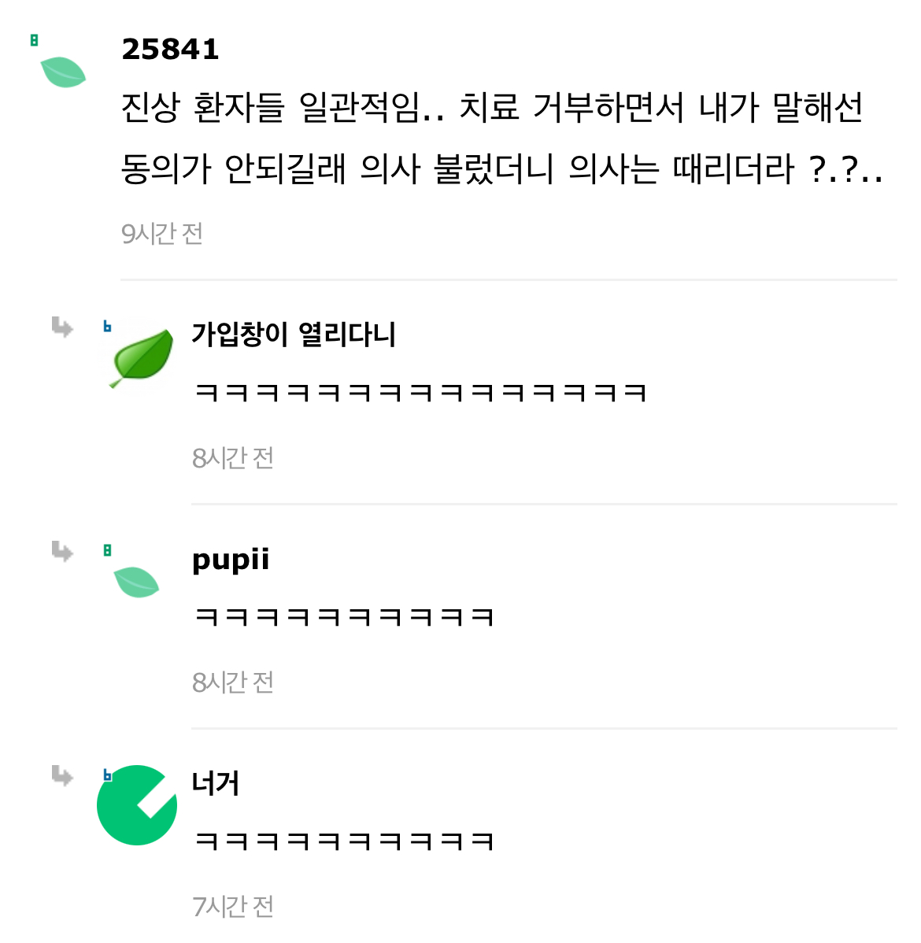Click the reply arrow beside 가입창이 열리다니's comment

click(x=62, y=326)
